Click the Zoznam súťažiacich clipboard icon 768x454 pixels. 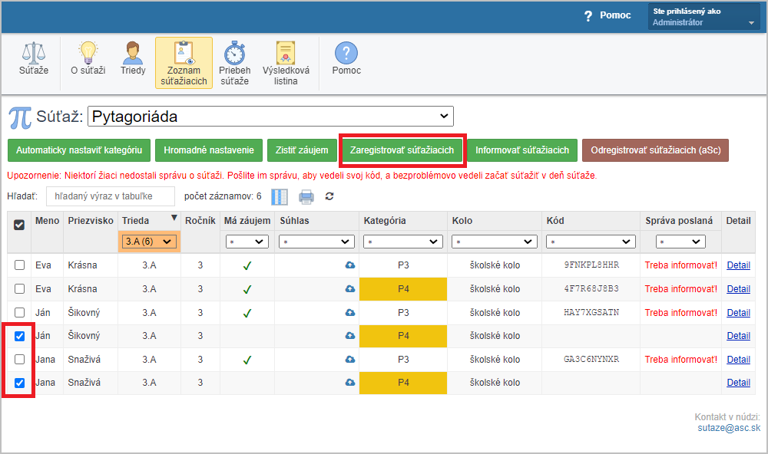click(x=184, y=53)
